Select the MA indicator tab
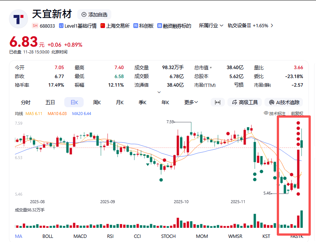Image resolution: width=316 pixels, height=242 pixels. [19, 236]
